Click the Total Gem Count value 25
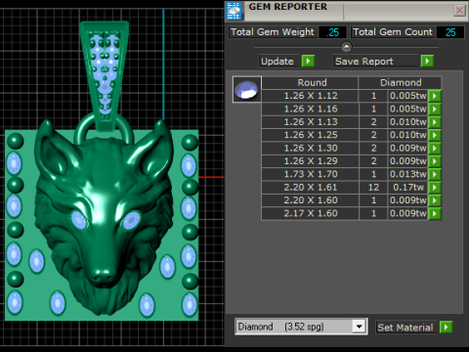 coord(450,32)
